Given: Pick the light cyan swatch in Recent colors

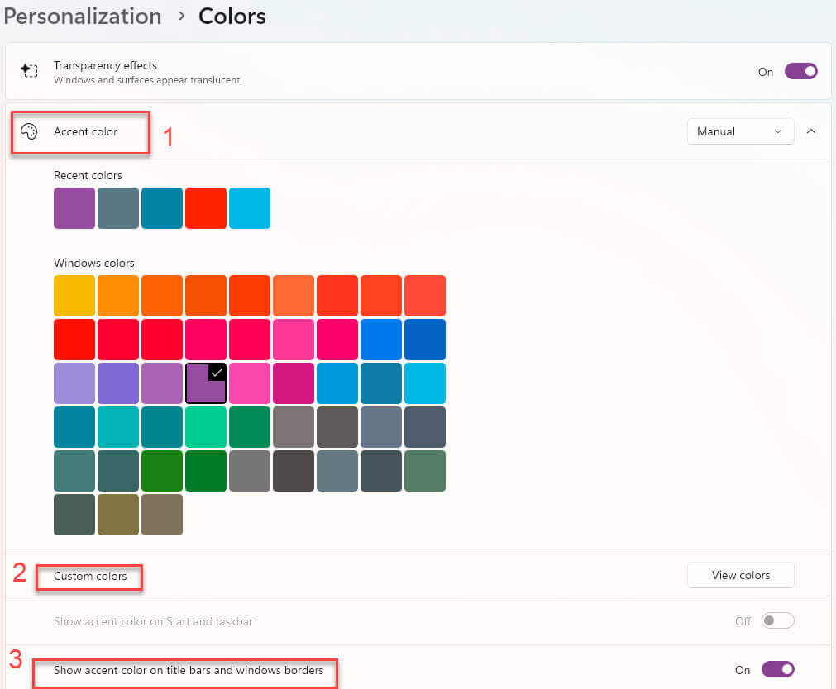Looking at the screenshot, I should coord(250,208).
